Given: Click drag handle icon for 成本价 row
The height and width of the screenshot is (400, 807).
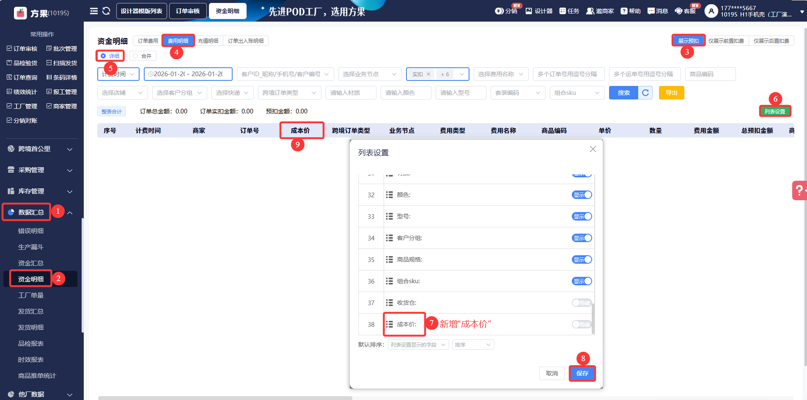Looking at the screenshot, I should pyautogui.click(x=390, y=324).
